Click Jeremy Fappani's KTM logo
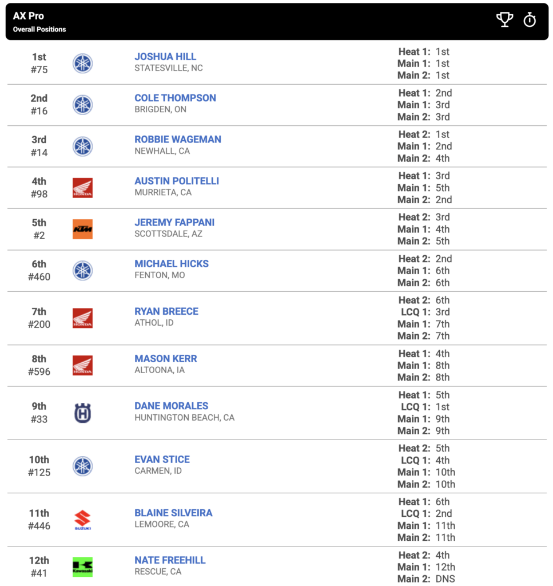Image resolution: width=553 pixels, height=586 pixels. coord(82,229)
